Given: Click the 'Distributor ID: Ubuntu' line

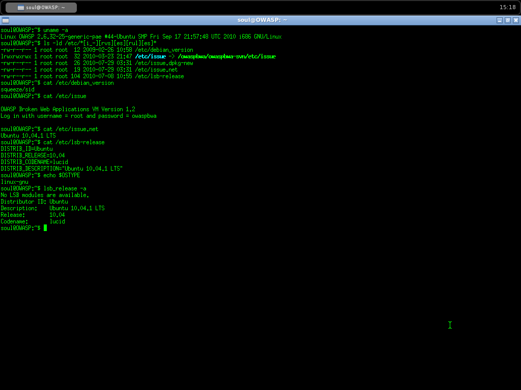Looking at the screenshot, I should click(x=34, y=202).
